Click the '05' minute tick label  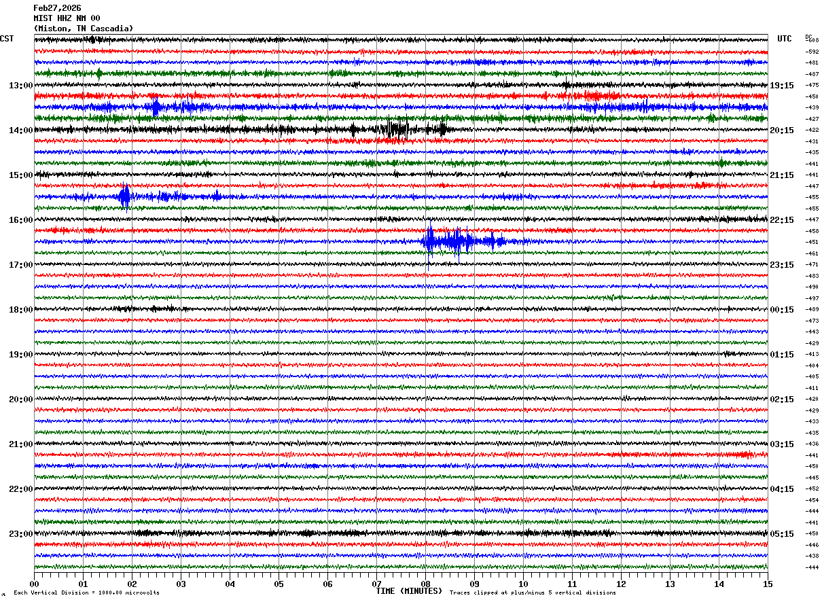tap(279, 584)
